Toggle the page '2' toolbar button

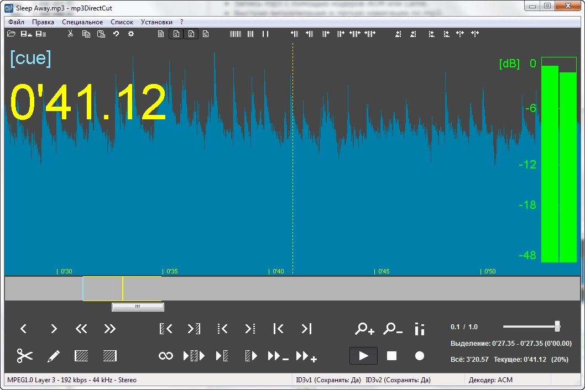(191, 34)
